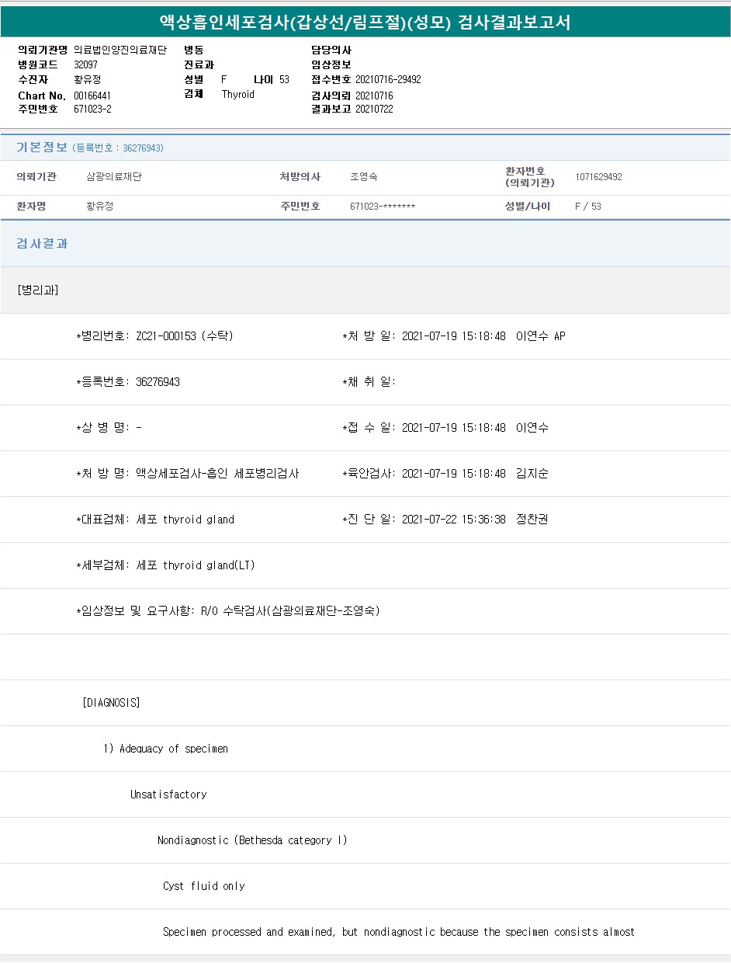Click the 처방의사 name 조영숙
Screen dimensions: 731x963
click(x=363, y=177)
